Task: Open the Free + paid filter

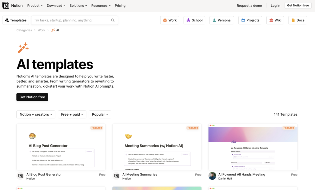Action: tap(72, 114)
